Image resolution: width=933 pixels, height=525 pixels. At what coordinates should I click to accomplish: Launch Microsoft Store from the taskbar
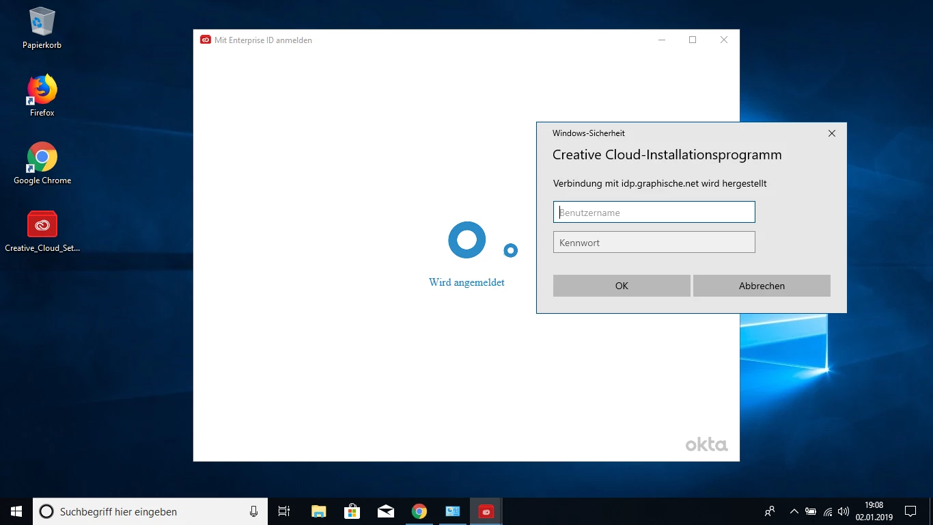(x=352, y=511)
